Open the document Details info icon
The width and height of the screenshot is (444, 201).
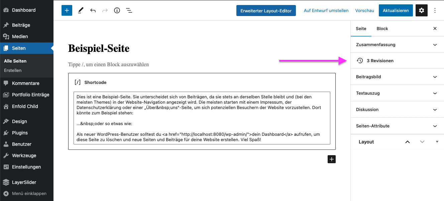coord(117,10)
